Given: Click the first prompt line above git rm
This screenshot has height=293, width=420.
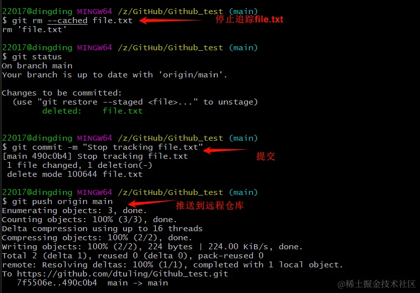Looking at the screenshot, I should (x=130, y=12).
